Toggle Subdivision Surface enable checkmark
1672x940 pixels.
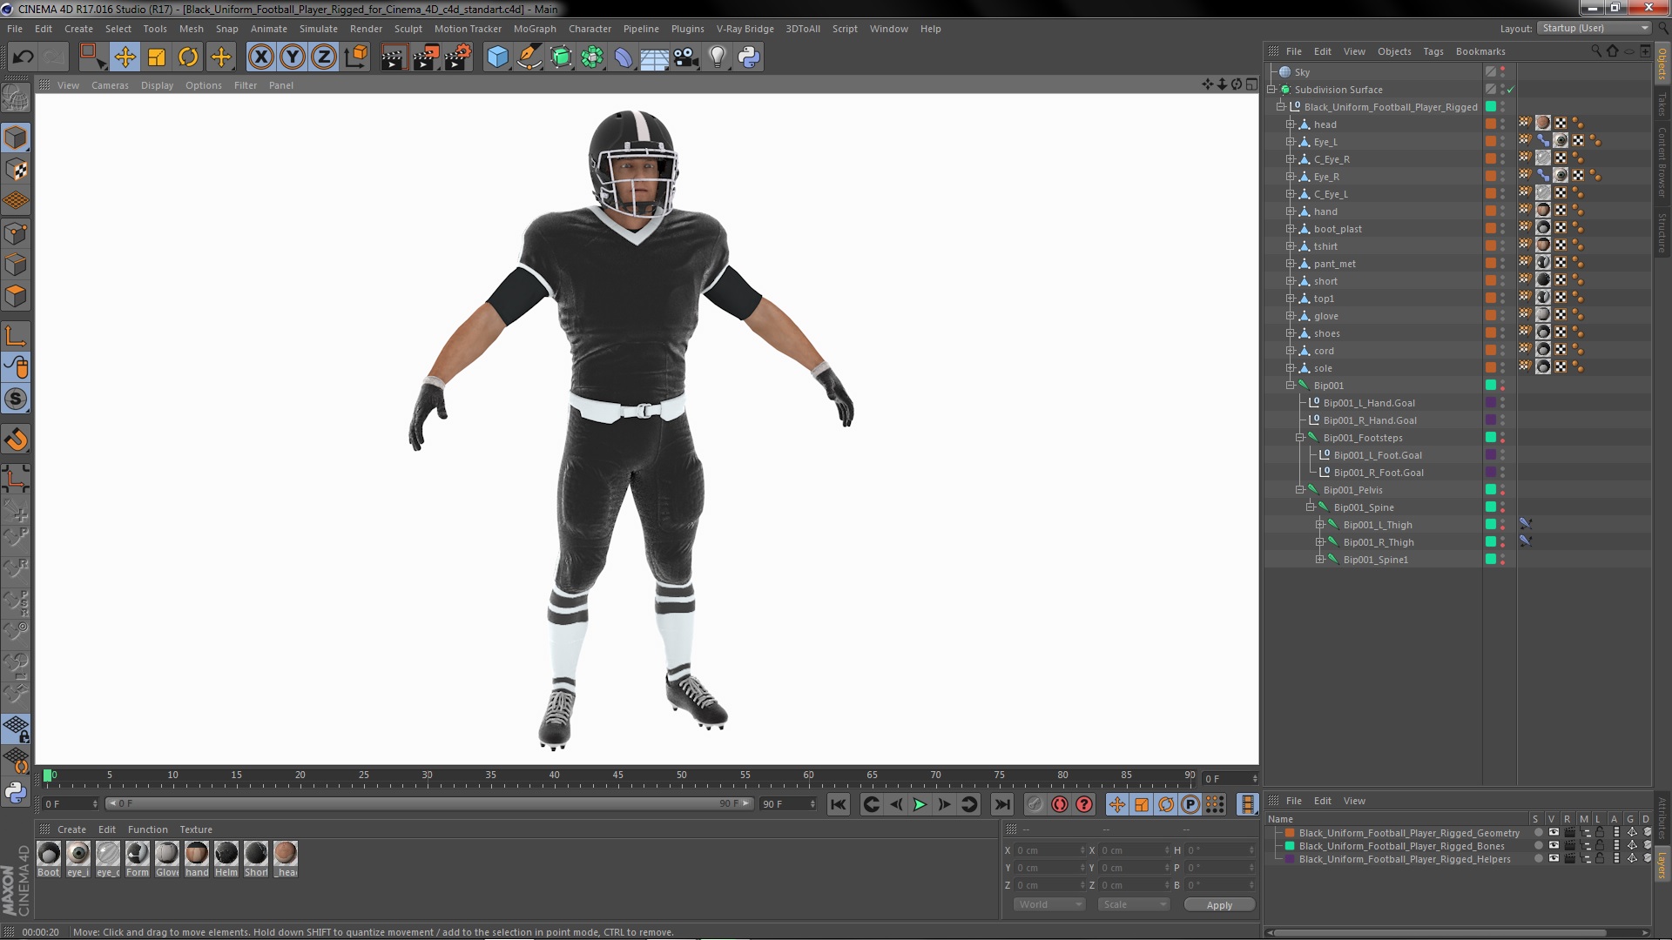pos(1511,90)
